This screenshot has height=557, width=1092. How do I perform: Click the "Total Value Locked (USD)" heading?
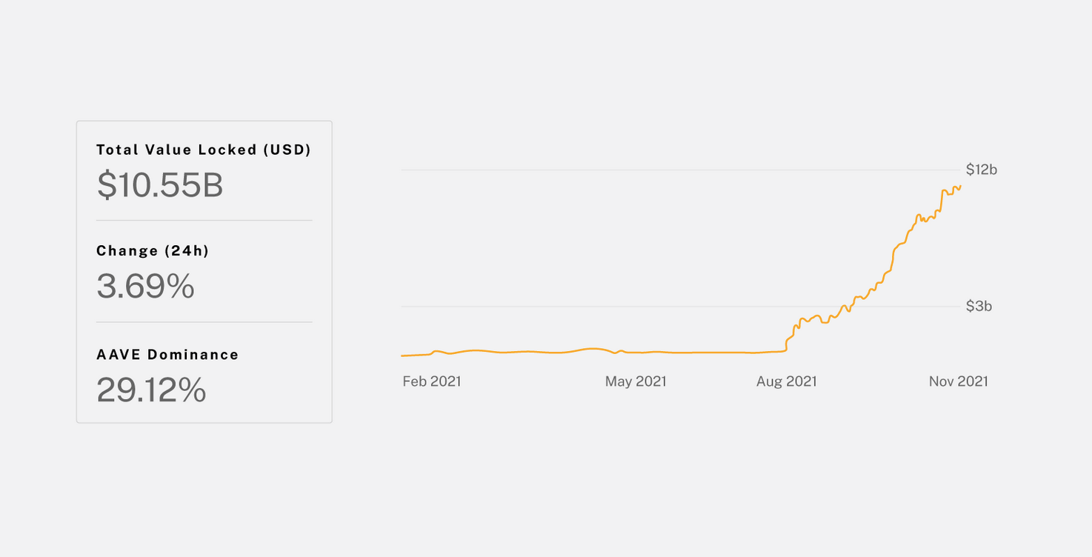204,150
